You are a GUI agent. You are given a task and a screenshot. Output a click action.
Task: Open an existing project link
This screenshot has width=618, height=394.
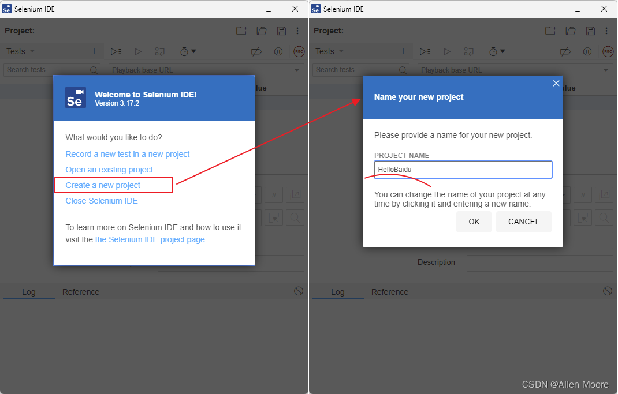[x=109, y=170]
